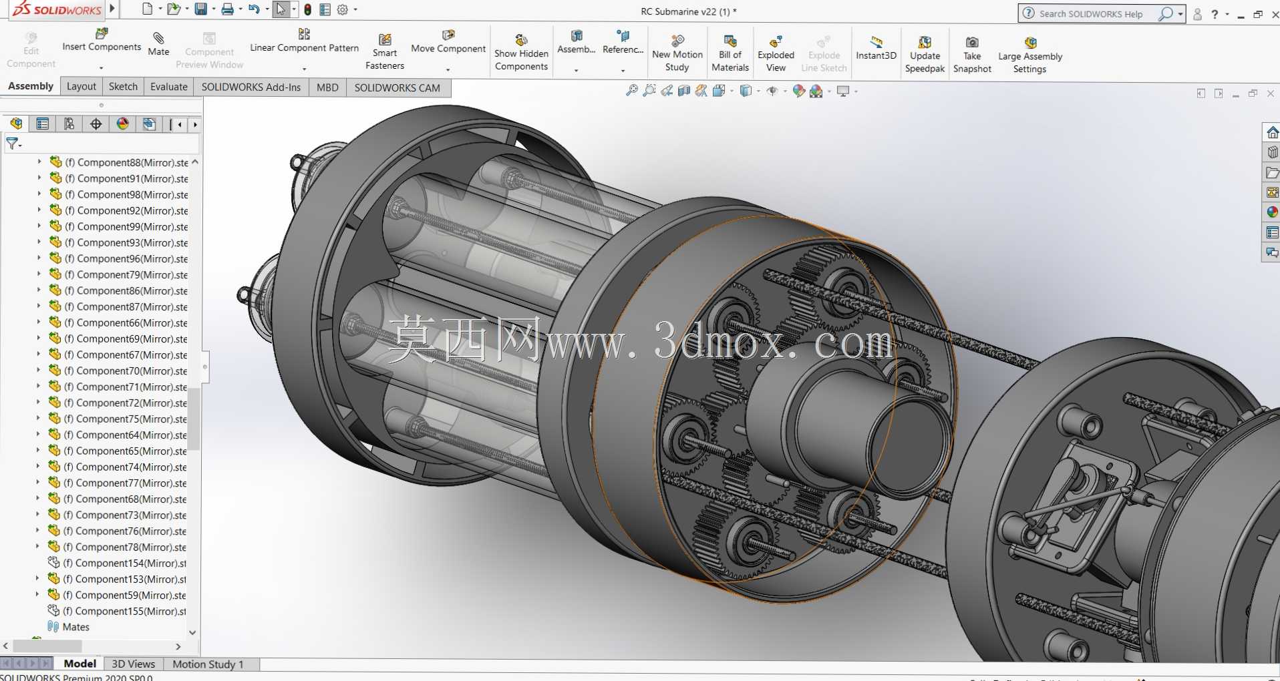Select the Take Snapshot tool
1280x681 pixels.
click(972, 53)
